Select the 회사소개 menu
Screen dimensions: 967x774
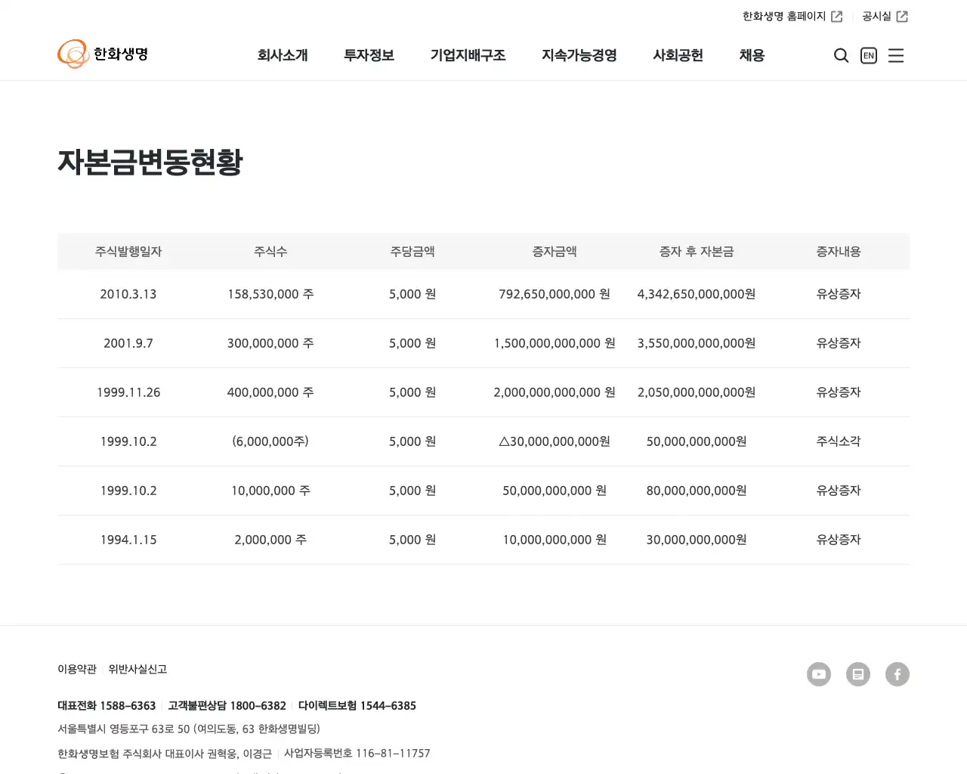pos(283,55)
